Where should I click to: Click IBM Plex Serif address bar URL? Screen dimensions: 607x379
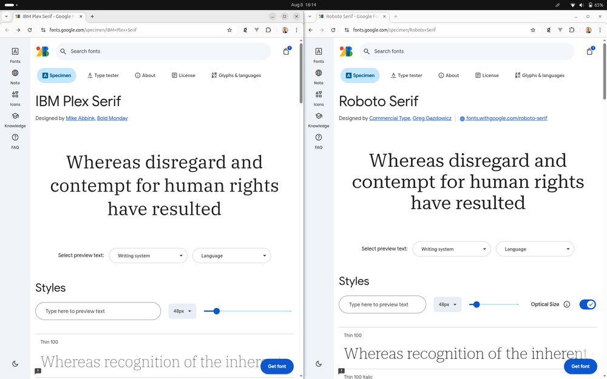pos(93,30)
